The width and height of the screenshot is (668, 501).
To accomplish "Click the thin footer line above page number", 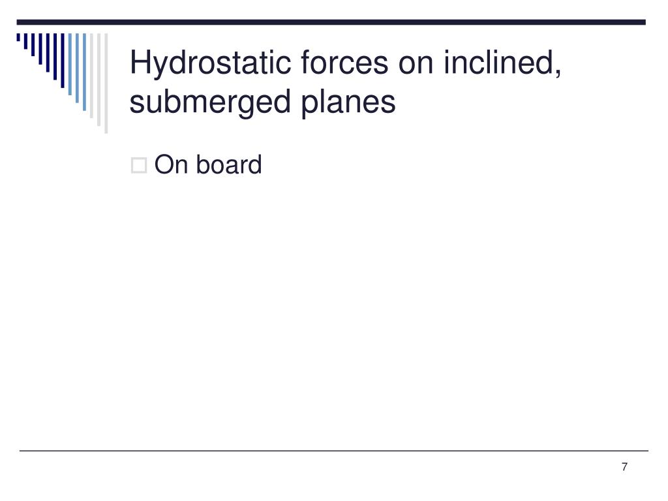I will [333, 450].
